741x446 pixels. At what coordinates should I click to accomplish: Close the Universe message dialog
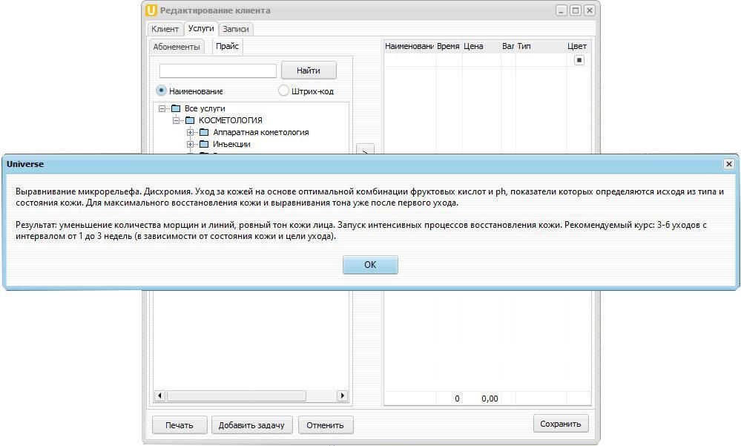click(728, 164)
